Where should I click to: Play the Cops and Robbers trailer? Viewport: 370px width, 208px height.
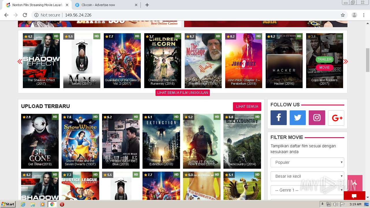pos(324,60)
